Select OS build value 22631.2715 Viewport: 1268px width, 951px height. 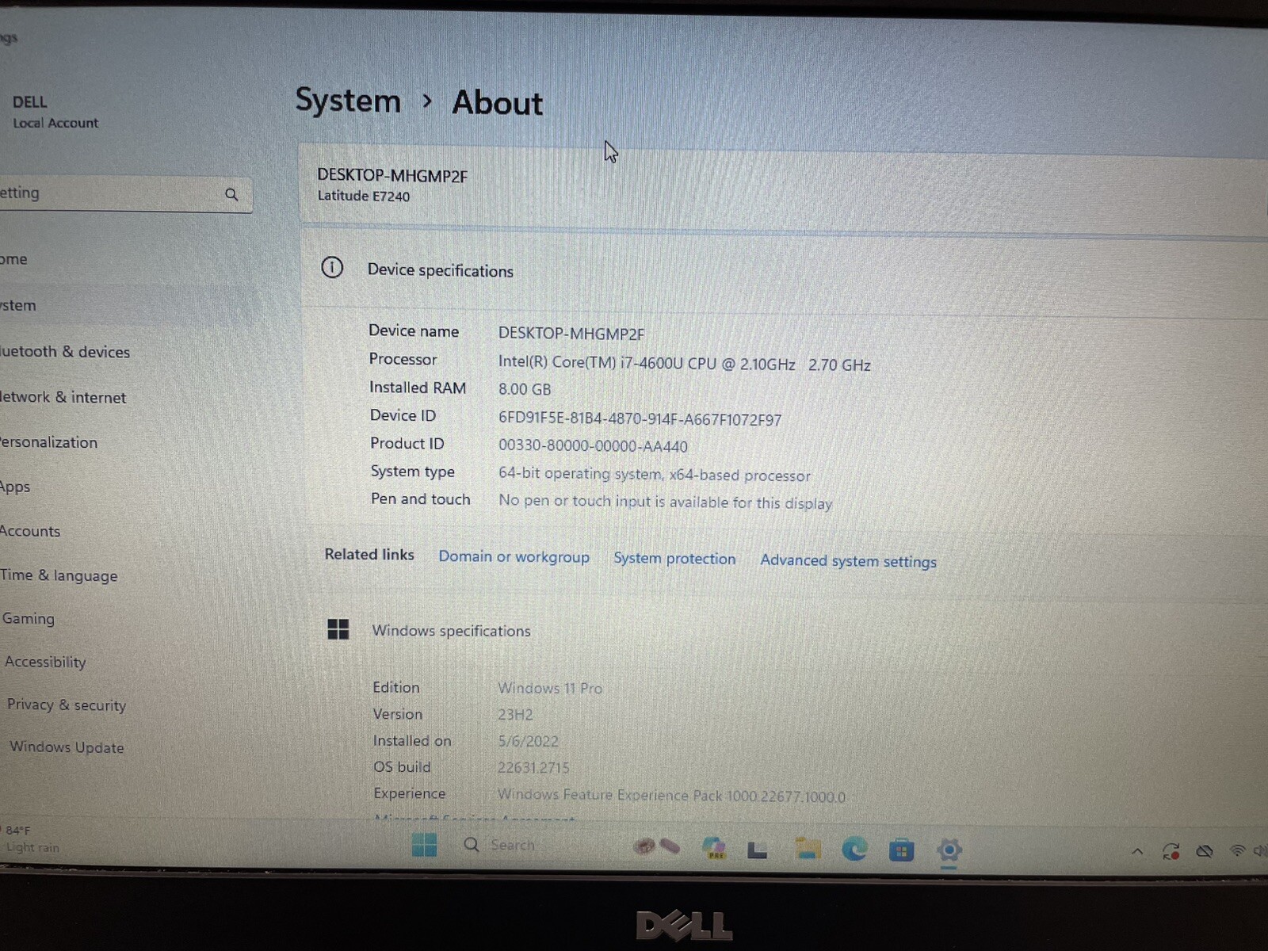533,767
